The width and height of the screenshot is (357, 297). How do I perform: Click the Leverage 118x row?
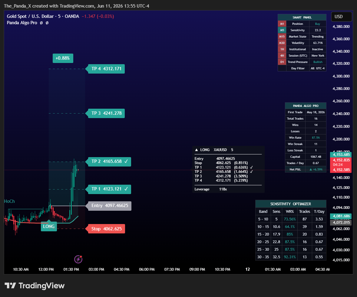pyautogui.click(x=211, y=189)
